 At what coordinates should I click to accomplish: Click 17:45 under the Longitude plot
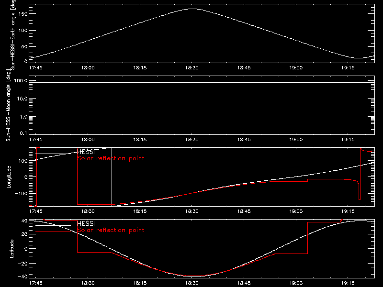(35, 211)
